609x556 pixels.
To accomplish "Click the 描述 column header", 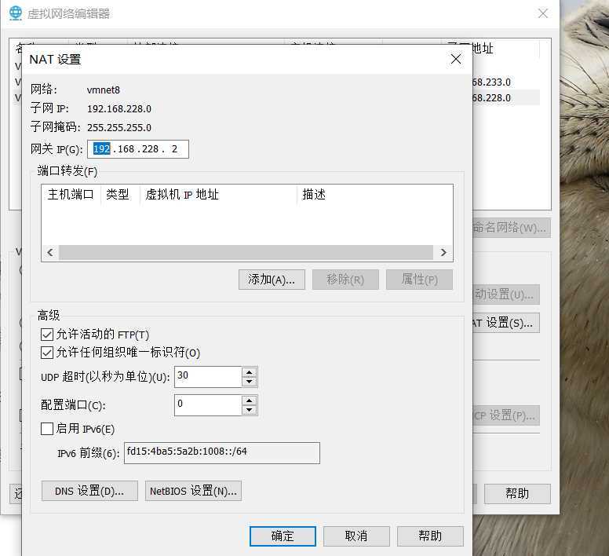I will (374, 194).
